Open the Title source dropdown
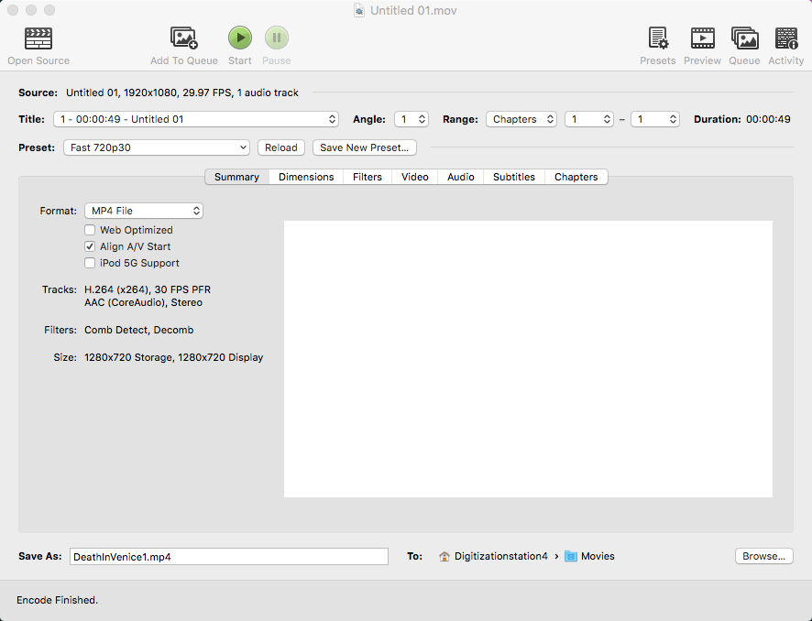Image resolution: width=812 pixels, height=621 pixels. click(x=196, y=119)
